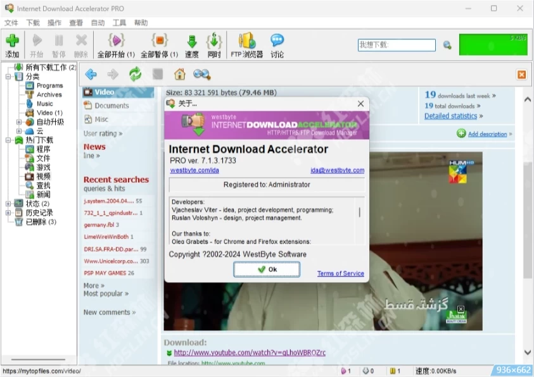This screenshot has width=534, height=377.
Task: Click the green Add download icon
Action: [12, 40]
